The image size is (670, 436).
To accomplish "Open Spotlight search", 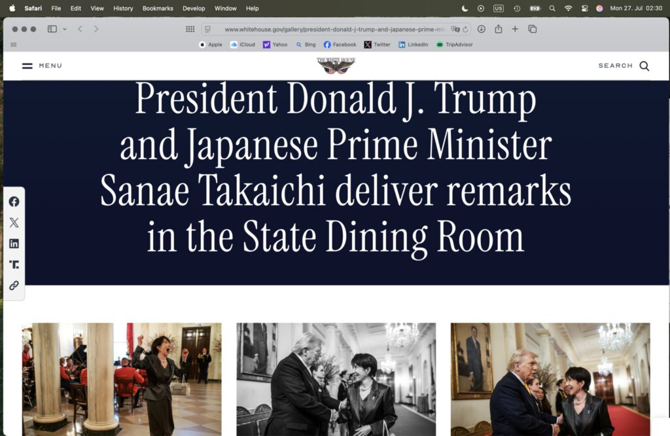I will [552, 8].
